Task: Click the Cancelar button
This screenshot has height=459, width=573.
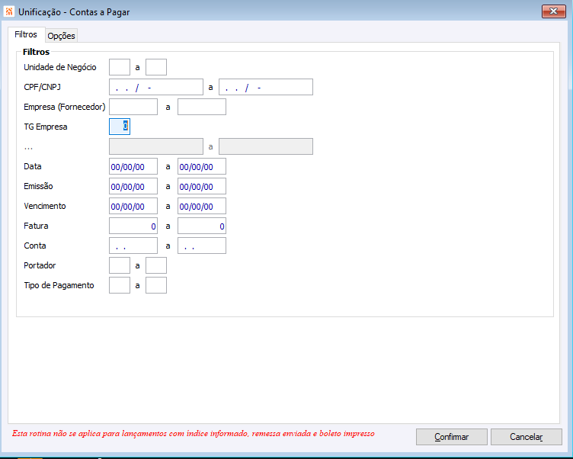Action: click(527, 437)
